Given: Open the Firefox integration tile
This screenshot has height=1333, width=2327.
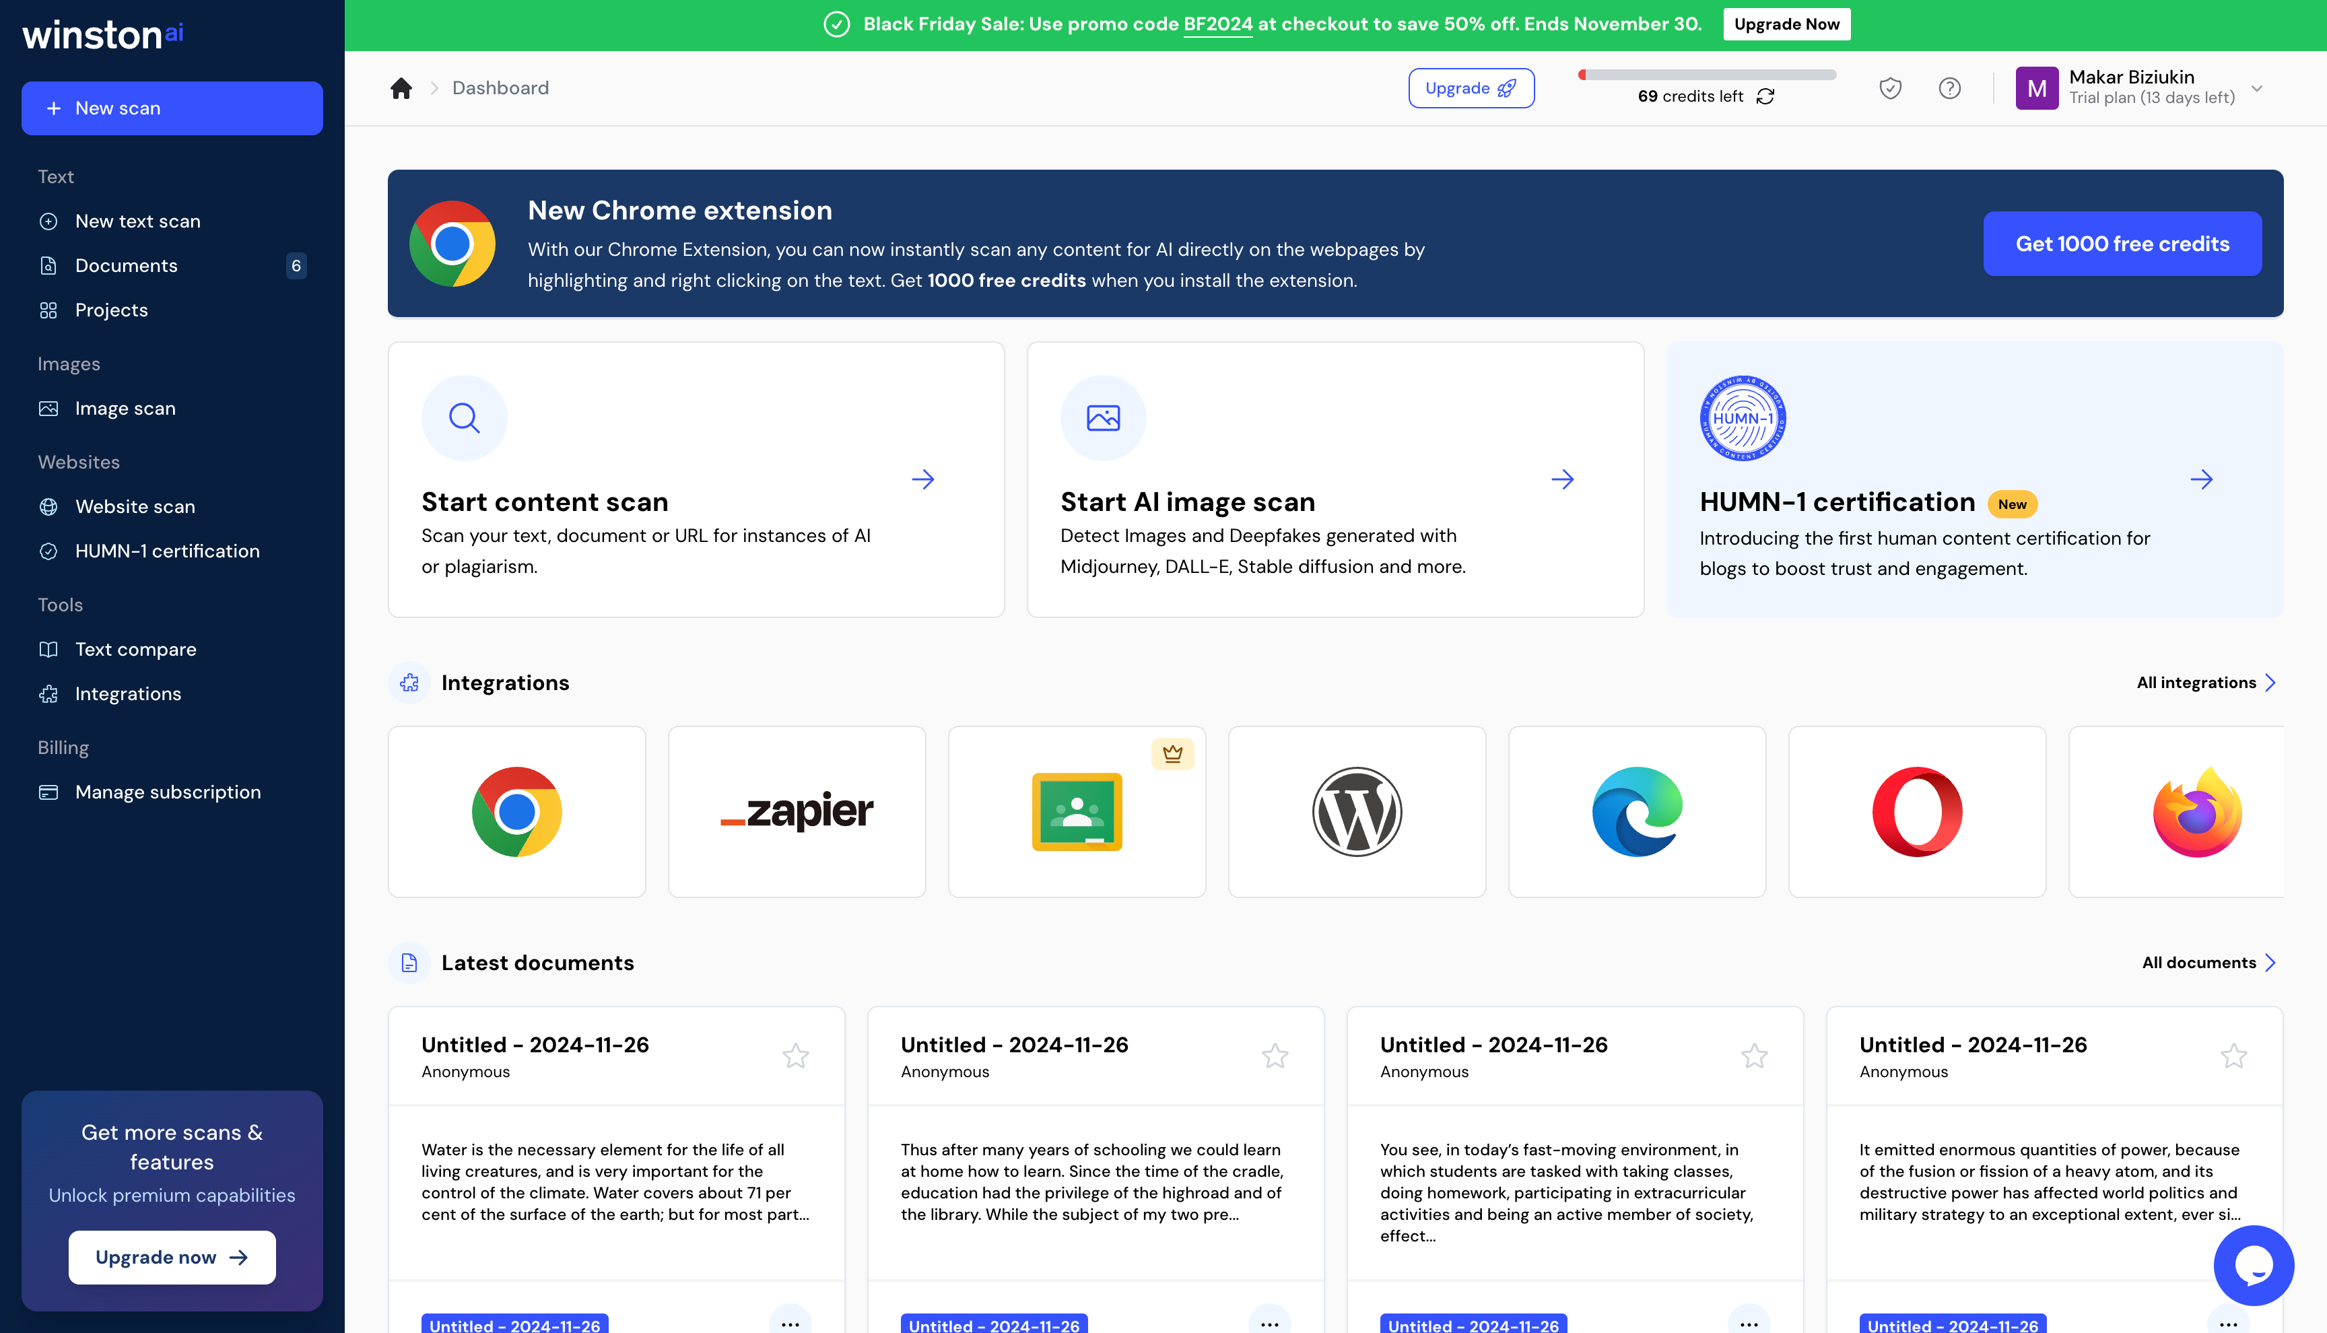Looking at the screenshot, I should coord(2177,811).
